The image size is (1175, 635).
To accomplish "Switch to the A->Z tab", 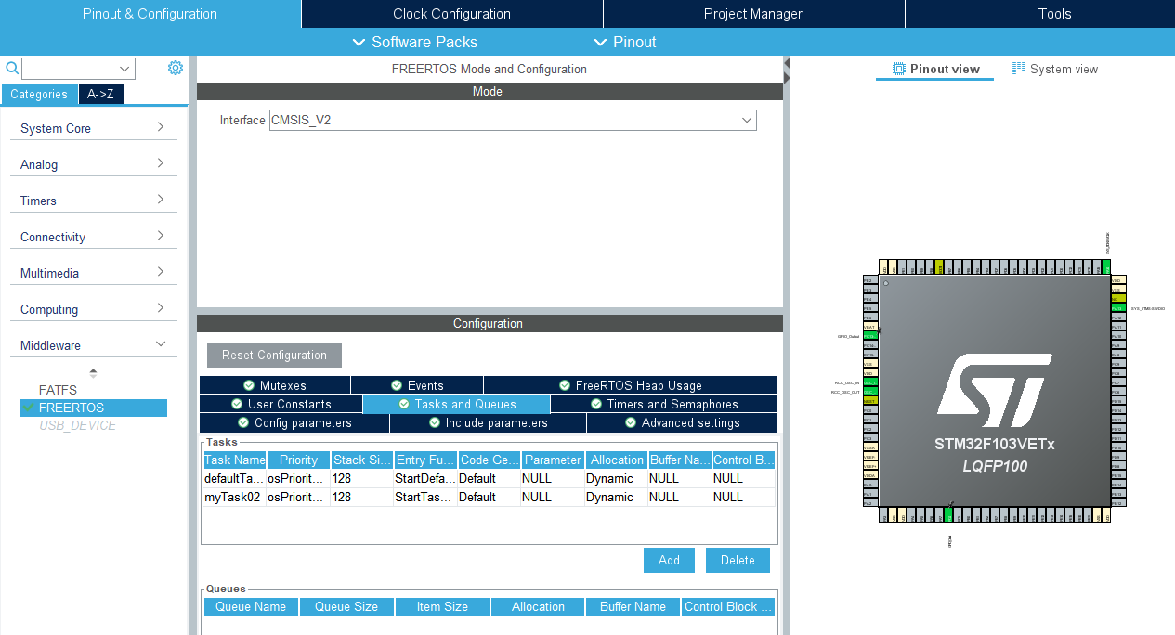I will tap(100, 94).
